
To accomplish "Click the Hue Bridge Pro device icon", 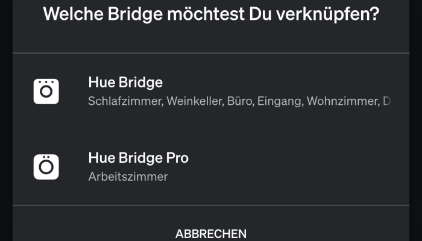I will [46, 167].
